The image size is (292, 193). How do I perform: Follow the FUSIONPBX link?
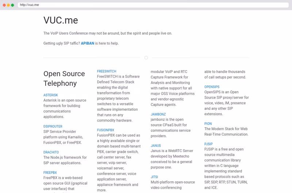105,130
